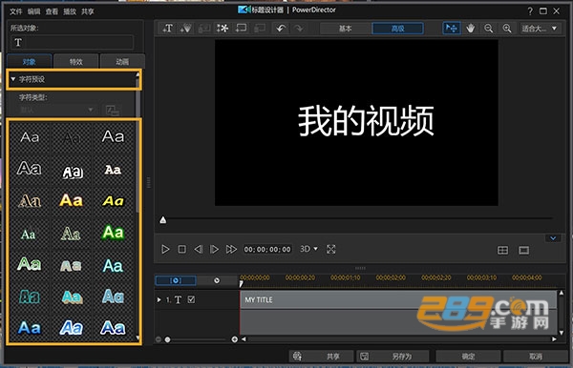Select the MY TITLE clip
The width and height of the screenshot is (573, 368).
click(398, 299)
